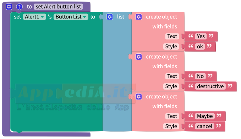Select Text field label of first object

172,36
